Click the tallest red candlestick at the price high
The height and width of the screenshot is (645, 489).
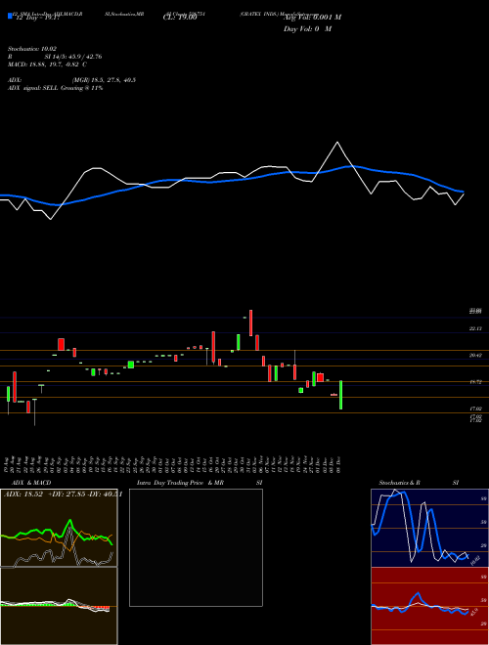click(x=250, y=322)
